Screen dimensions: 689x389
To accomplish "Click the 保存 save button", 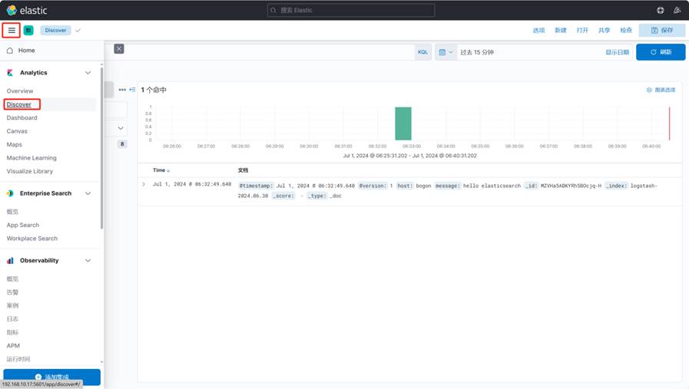I will (662, 30).
